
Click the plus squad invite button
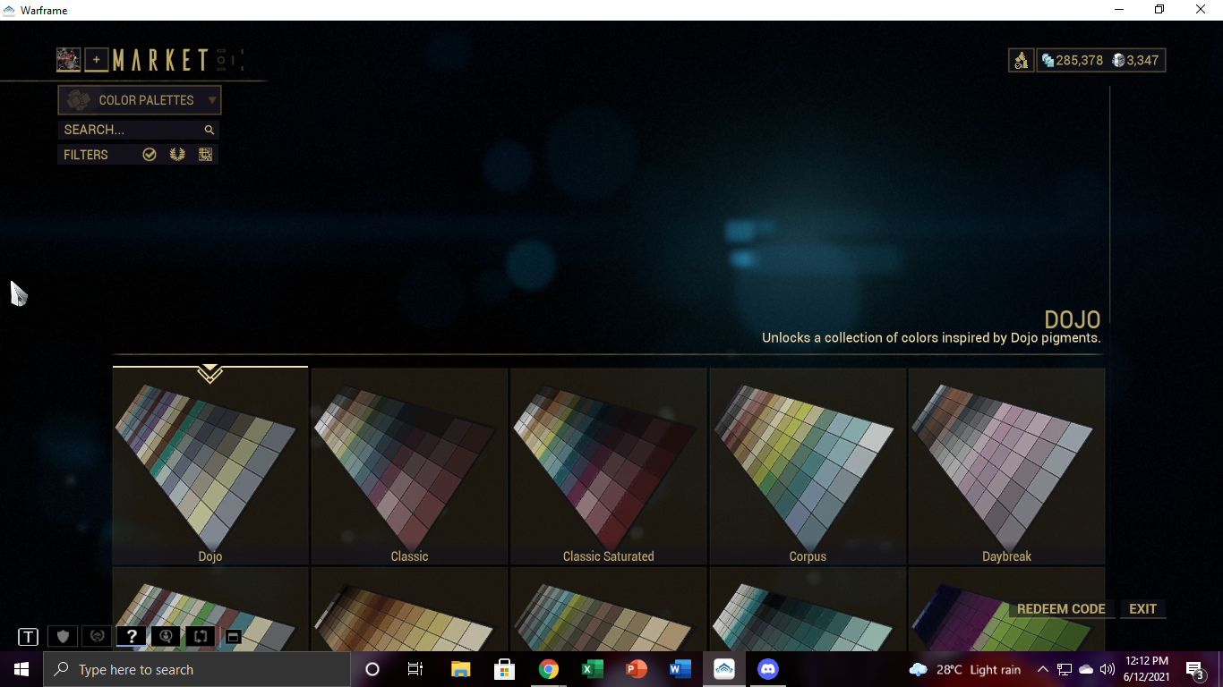[x=97, y=60]
